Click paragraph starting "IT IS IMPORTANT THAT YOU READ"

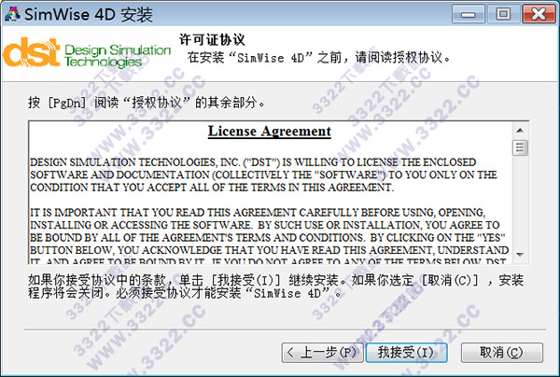[x=270, y=237]
